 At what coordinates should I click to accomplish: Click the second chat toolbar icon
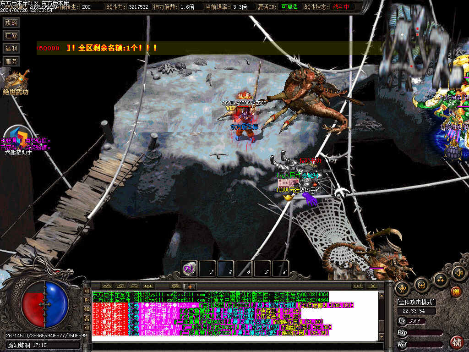pos(120,286)
